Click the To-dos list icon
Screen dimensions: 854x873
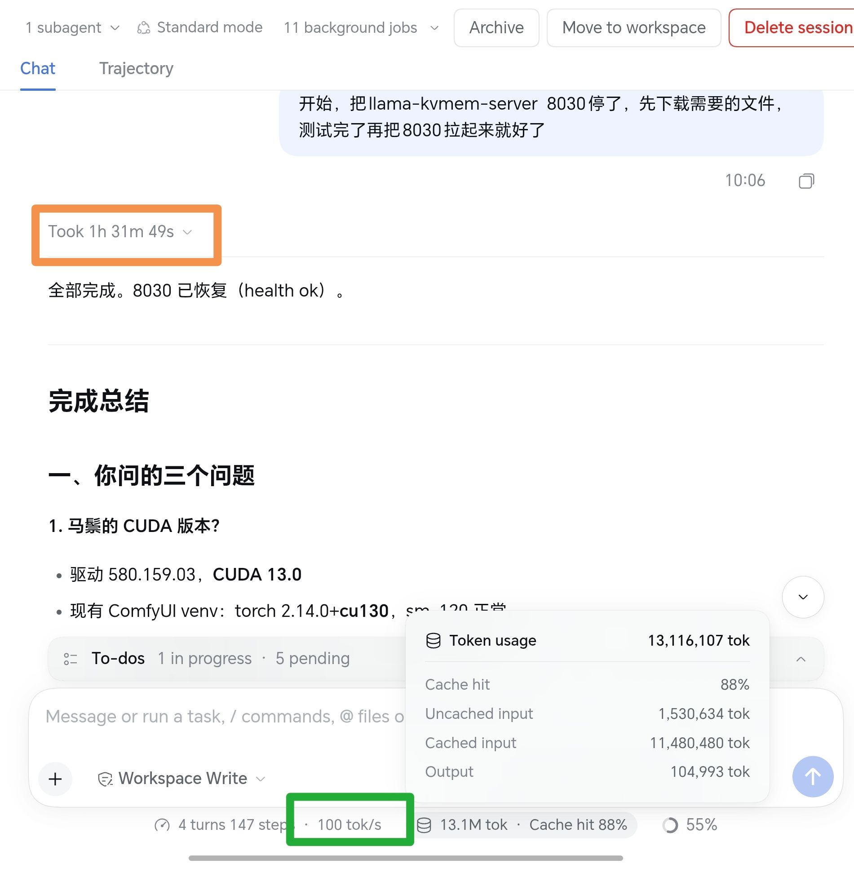(x=71, y=659)
